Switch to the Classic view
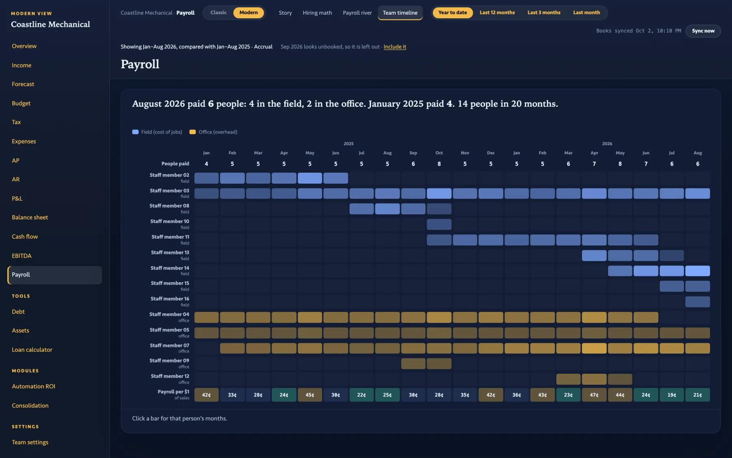This screenshot has height=458, width=732. 218,13
